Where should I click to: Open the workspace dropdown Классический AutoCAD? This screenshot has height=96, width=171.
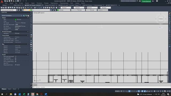[9, 10]
